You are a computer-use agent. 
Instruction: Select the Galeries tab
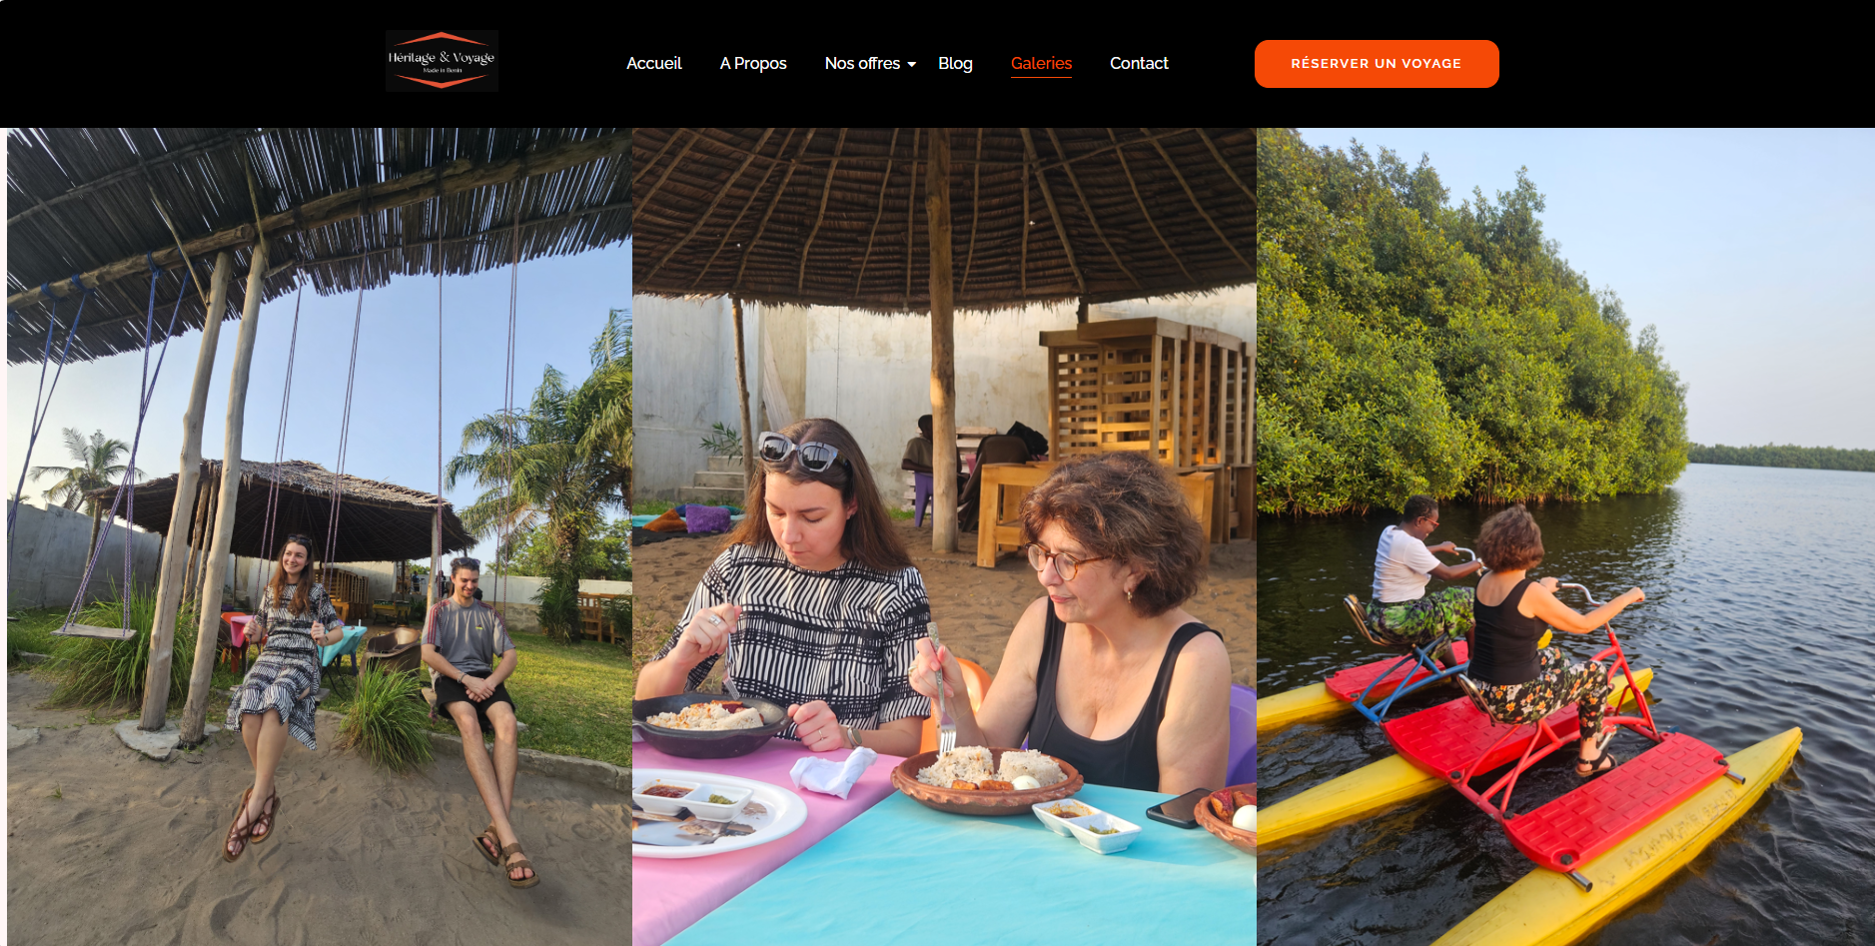click(1041, 63)
